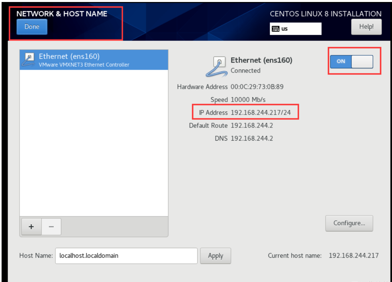
Task: Open the Configure... network settings dialog
Action: pos(349,223)
